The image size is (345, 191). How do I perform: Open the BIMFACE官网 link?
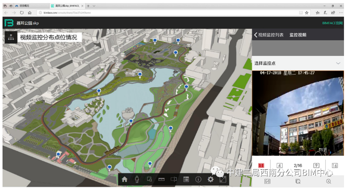tap(332, 23)
